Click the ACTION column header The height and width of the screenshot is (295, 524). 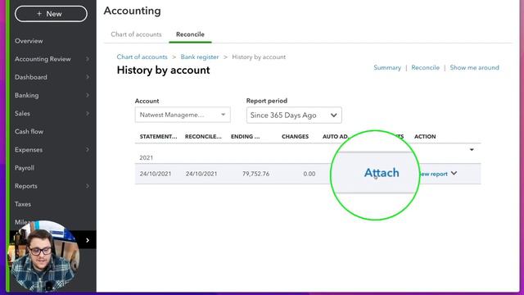425,137
